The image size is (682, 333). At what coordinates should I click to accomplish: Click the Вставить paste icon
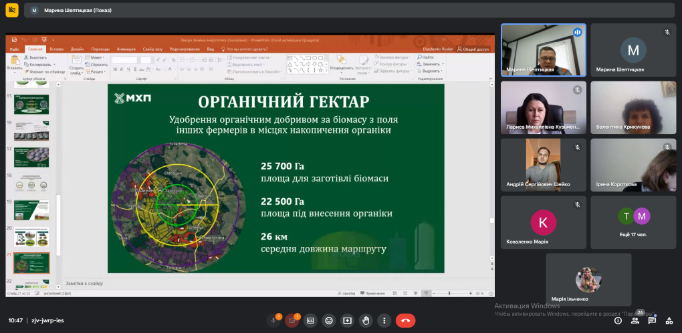tap(15, 61)
